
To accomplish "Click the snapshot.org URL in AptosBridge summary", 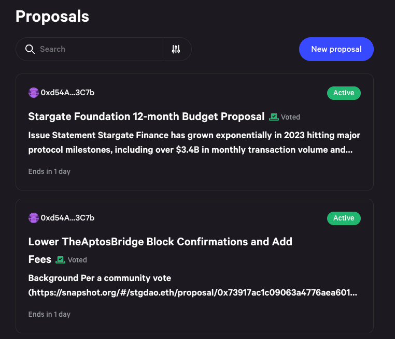I will (193, 292).
